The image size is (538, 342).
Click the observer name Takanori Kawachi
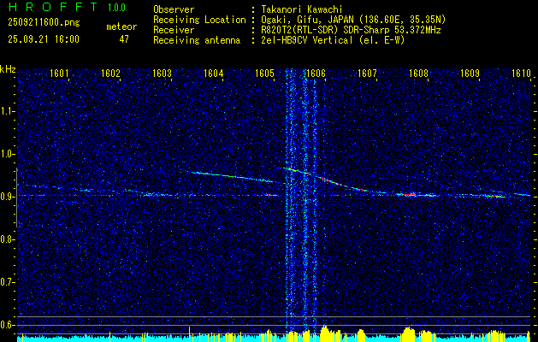tap(301, 9)
